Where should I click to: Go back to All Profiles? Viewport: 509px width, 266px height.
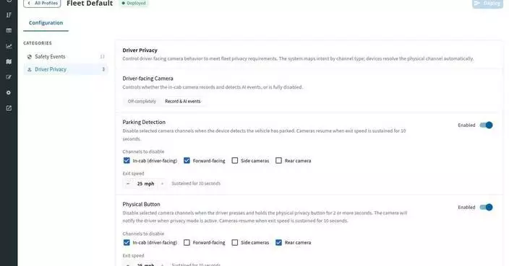point(42,3)
